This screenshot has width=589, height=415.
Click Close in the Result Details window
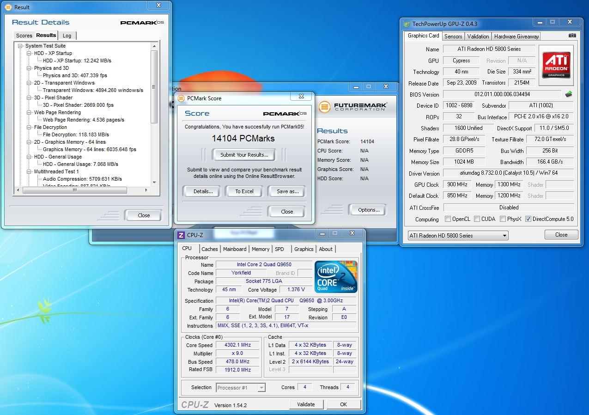pyautogui.click(x=144, y=215)
